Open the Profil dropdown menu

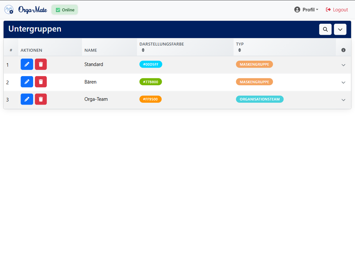[306, 10]
